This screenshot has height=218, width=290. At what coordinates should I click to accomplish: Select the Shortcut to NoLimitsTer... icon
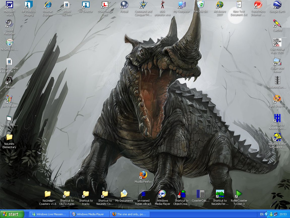(x=220, y=194)
